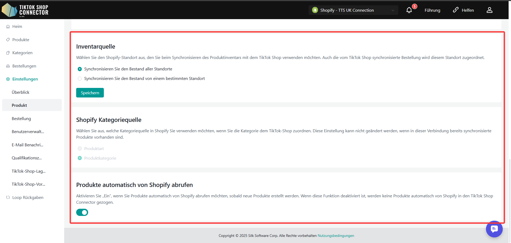Open the Nutzungsbedingungen link in footer
The height and width of the screenshot is (243, 511).
[336, 236]
